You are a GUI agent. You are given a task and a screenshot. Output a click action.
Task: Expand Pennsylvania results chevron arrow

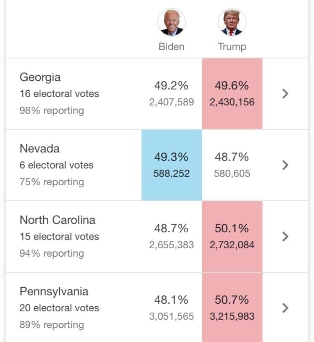tap(285, 308)
